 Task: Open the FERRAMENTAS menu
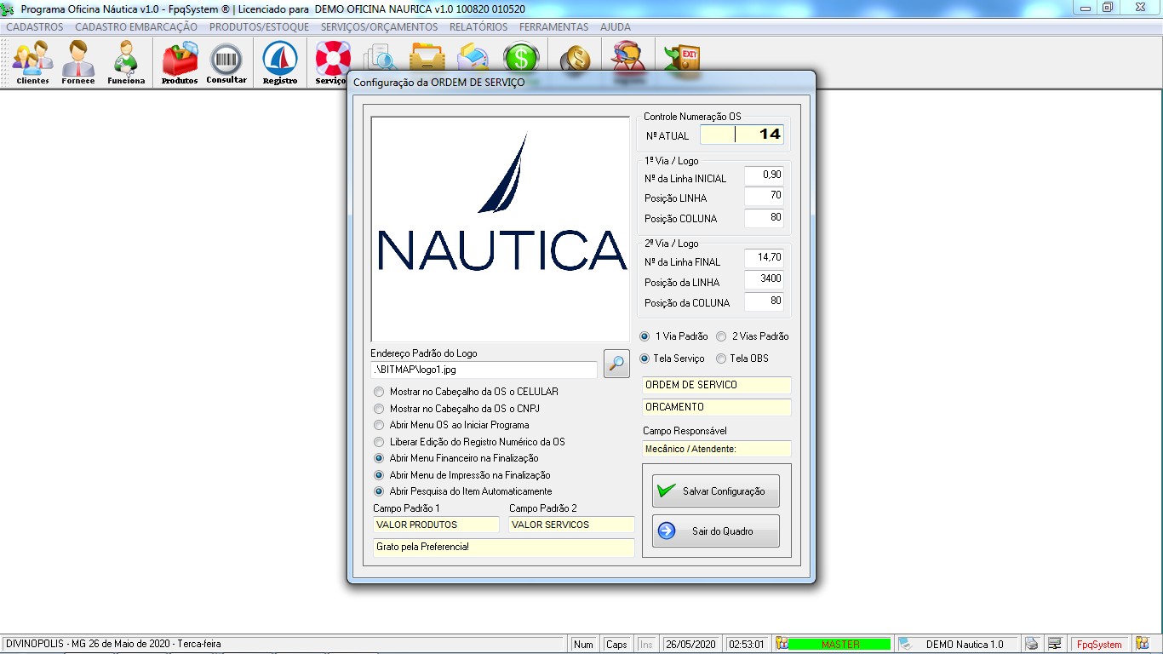(x=553, y=27)
